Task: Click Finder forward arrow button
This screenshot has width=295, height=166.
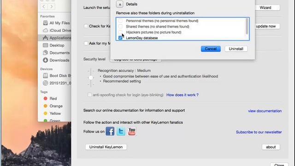Action: [51, 6]
